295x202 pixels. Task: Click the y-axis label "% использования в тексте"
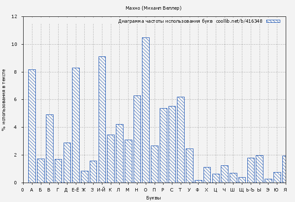[4, 100]
